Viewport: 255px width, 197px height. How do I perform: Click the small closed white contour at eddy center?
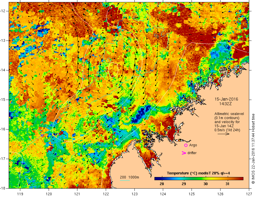113,70
